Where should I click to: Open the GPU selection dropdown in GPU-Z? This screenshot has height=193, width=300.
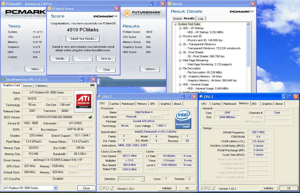pyautogui.click(x=55, y=188)
